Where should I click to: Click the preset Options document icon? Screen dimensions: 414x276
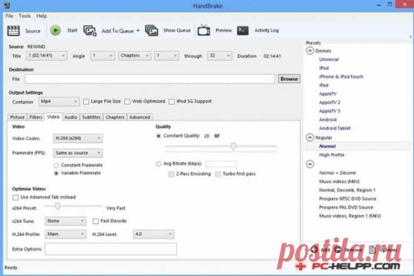click(372, 249)
